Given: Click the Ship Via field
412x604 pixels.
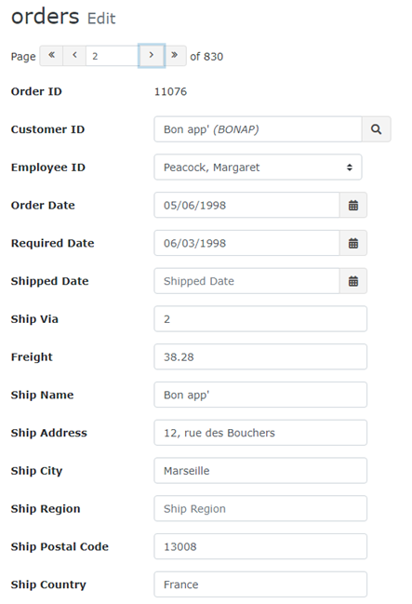Looking at the screenshot, I should (260, 319).
